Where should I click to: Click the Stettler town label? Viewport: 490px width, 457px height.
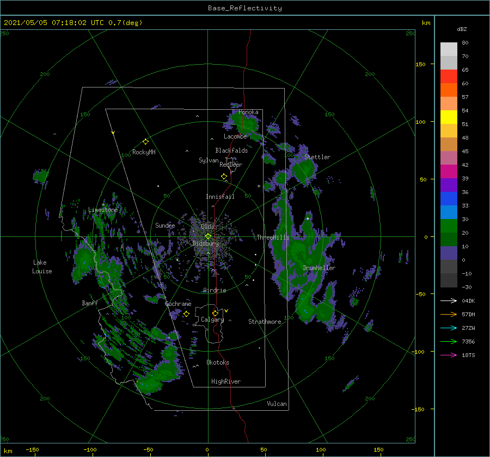pos(317,157)
